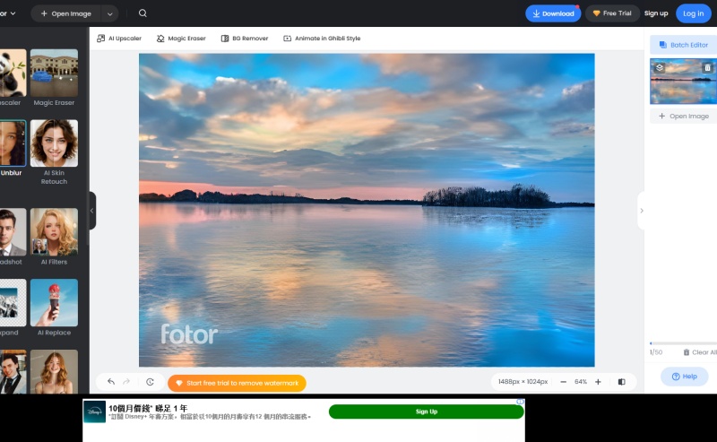The width and height of the screenshot is (717, 442).
Task: Select the Magic Eraser thumbnail in sidebar
Action: pyautogui.click(x=54, y=73)
